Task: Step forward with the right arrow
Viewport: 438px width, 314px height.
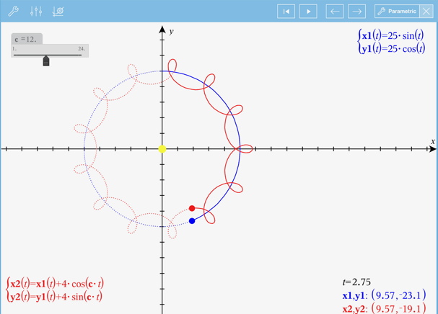Action: point(356,12)
